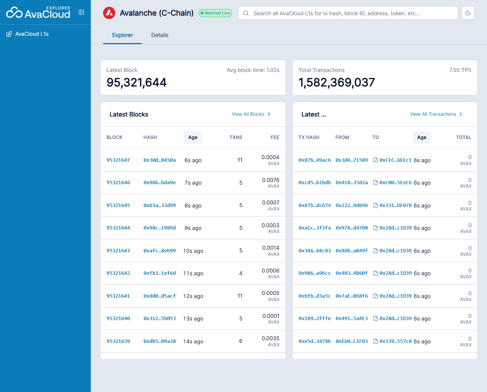
Task: Open block hash 0xfb3...1ef6d
Action: tap(159, 273)
